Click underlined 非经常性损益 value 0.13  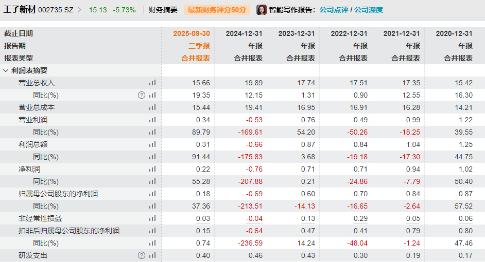tap(308, 218)
